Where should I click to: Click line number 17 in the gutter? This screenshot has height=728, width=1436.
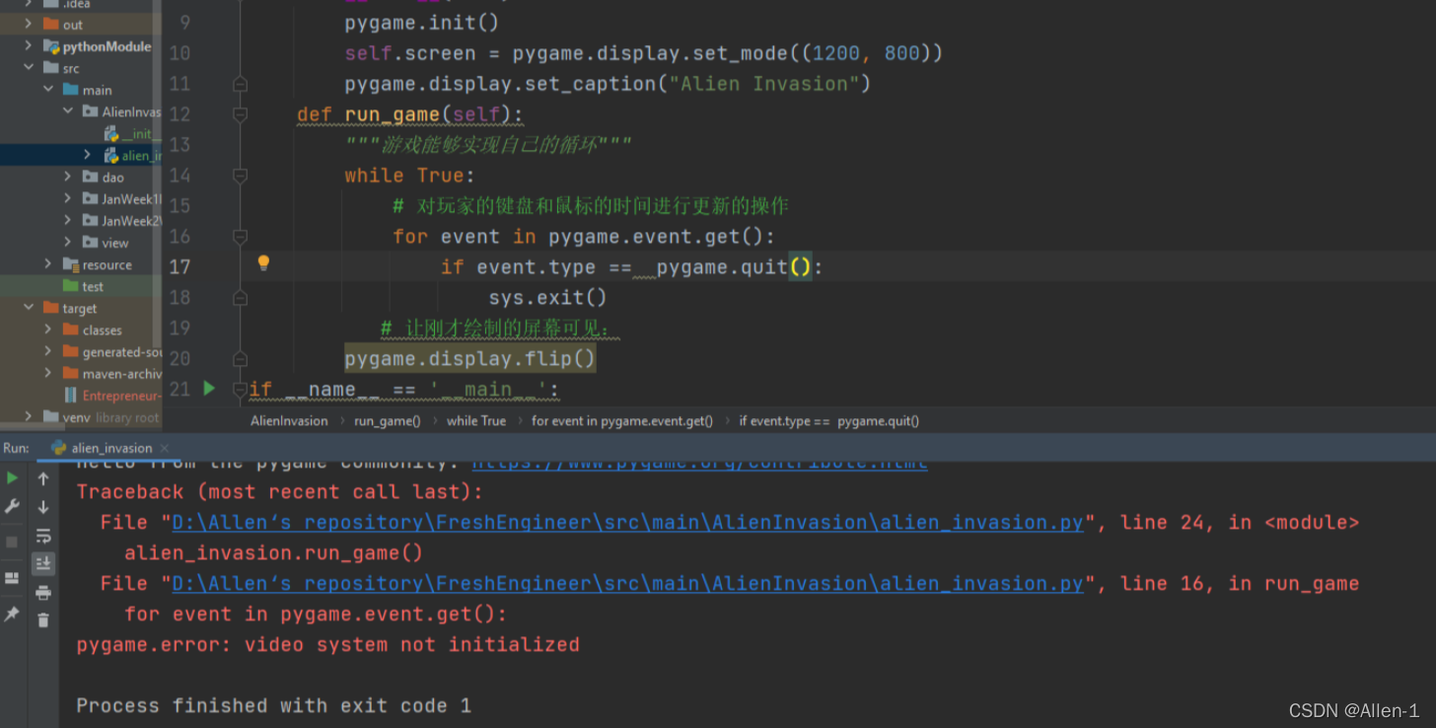tap(179, 266)
